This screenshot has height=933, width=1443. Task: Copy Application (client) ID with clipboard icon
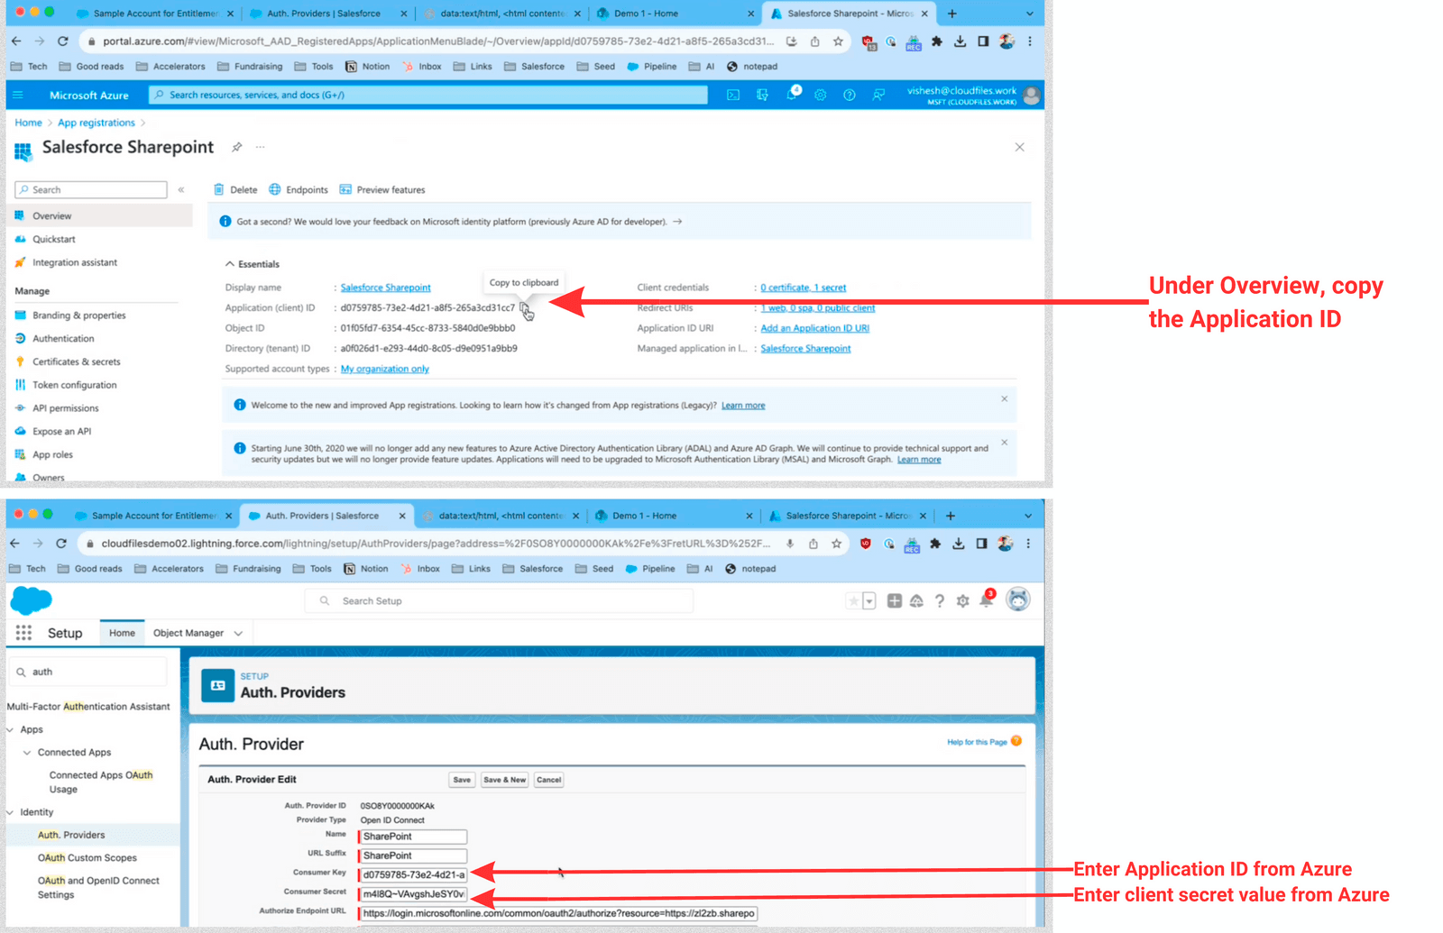coord(524,307)
